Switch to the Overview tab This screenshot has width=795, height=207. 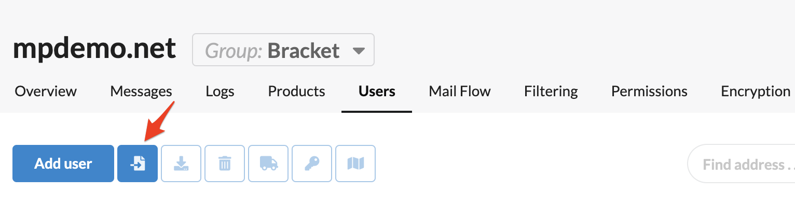coord(46,92)
